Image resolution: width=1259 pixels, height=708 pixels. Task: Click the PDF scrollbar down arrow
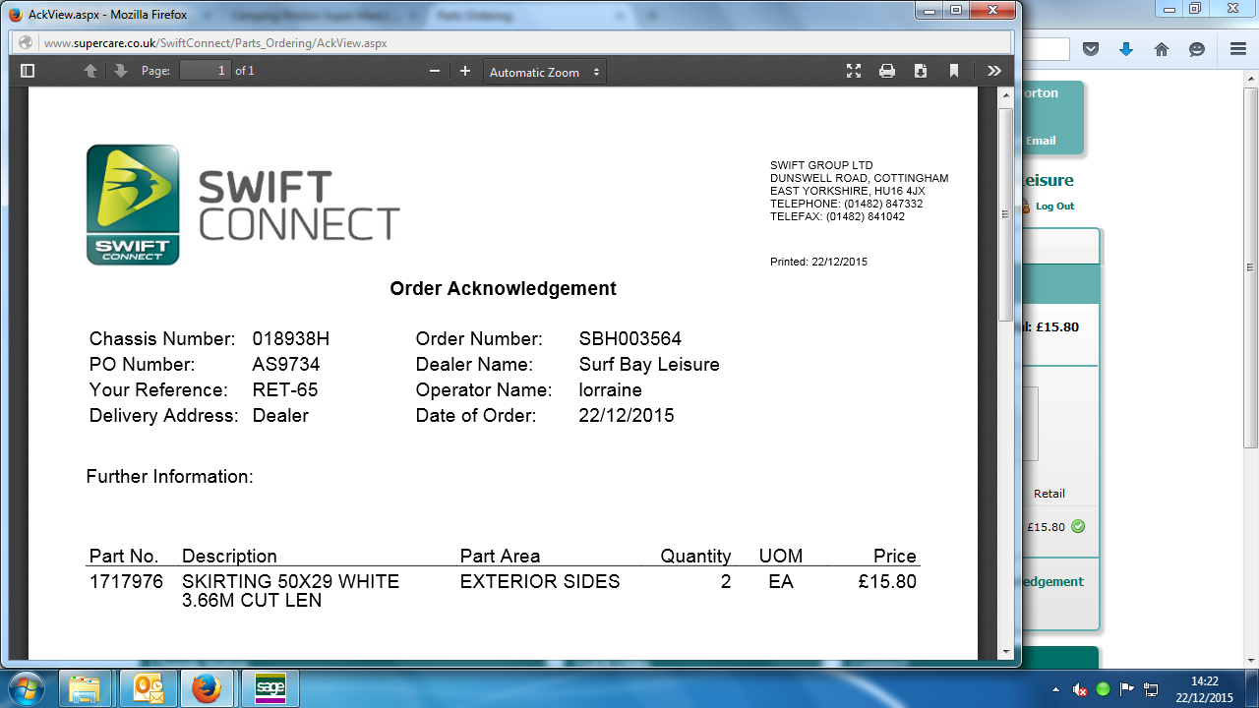(1005, 651)
